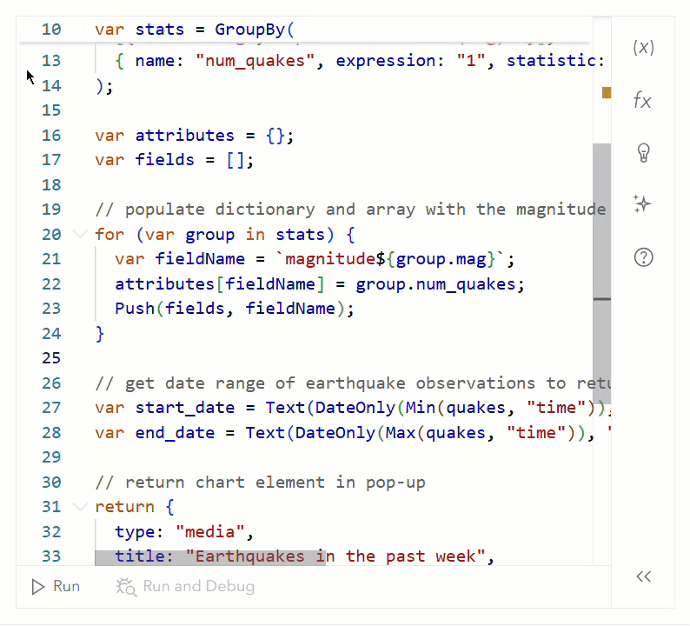Click the Run button
Viewport: 690px width, 626px height.
(56, 586)
